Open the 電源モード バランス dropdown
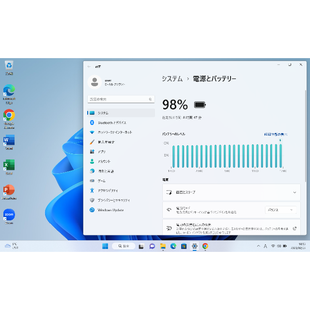This screenshot has width=310, height=310. coord(280,210)
